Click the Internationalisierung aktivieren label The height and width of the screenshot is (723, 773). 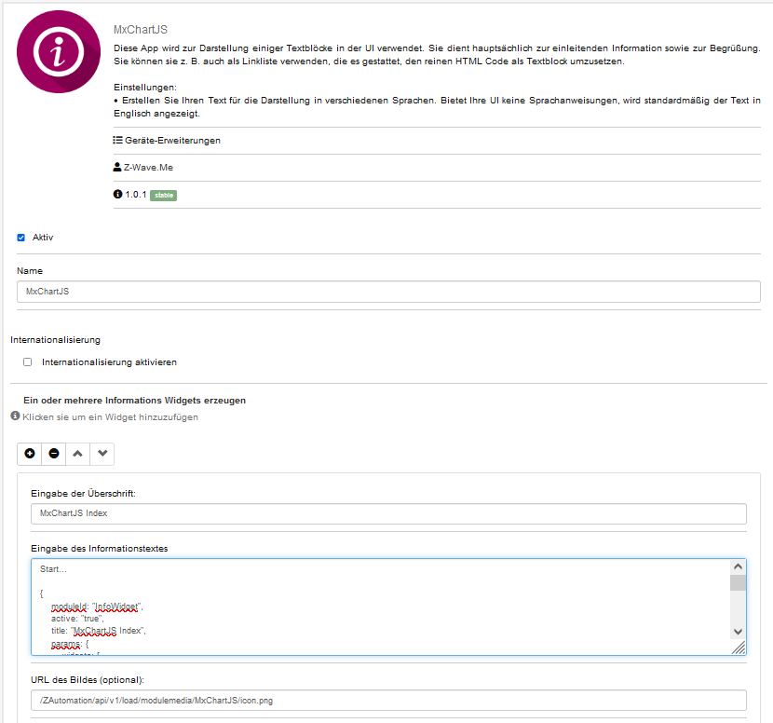[109, 361]
